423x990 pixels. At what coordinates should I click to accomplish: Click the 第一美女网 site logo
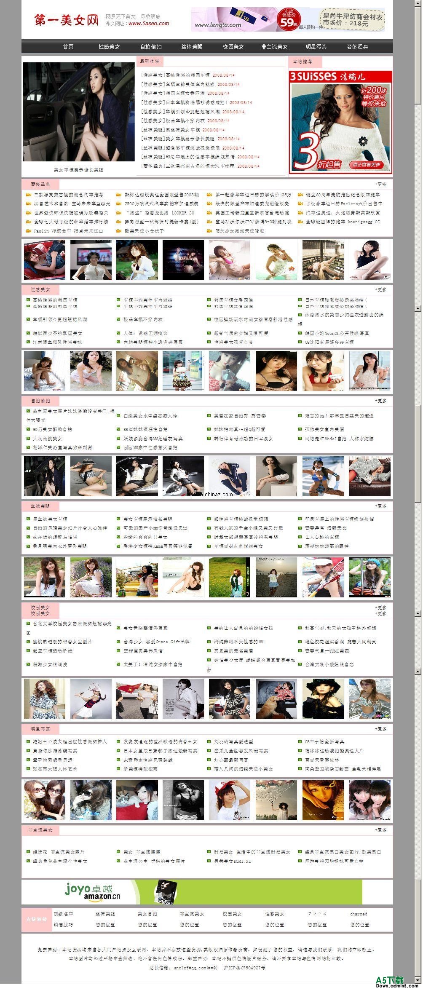point(67,20)
